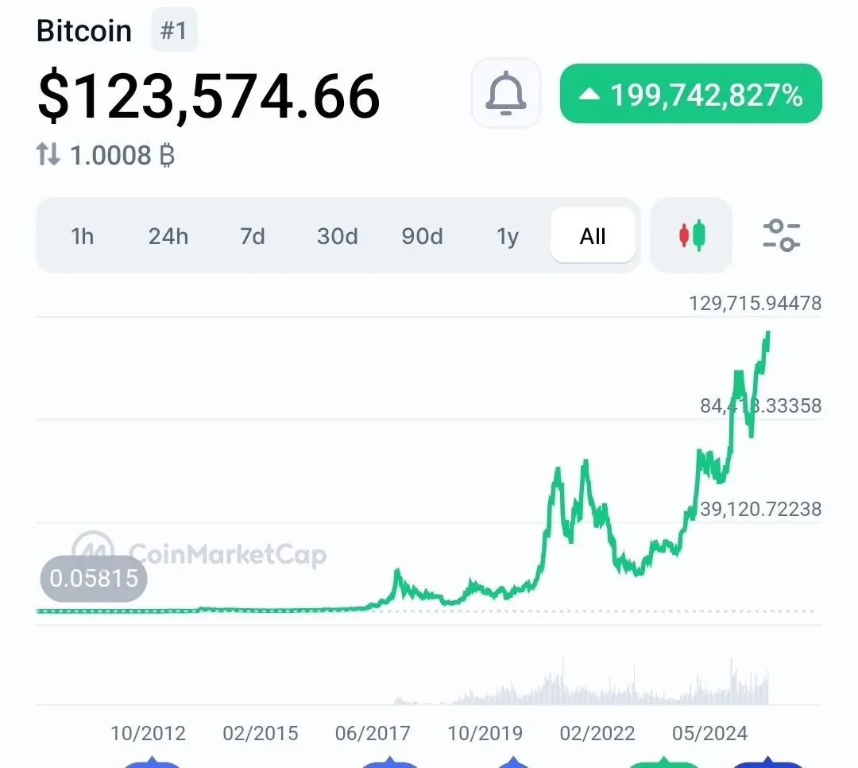
Task: Tap the 0.05815 starting price label
Action: [x=94, y=579]
